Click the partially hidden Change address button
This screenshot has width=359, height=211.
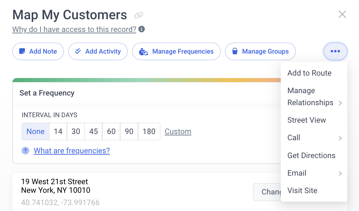click(x=267, y=192)
